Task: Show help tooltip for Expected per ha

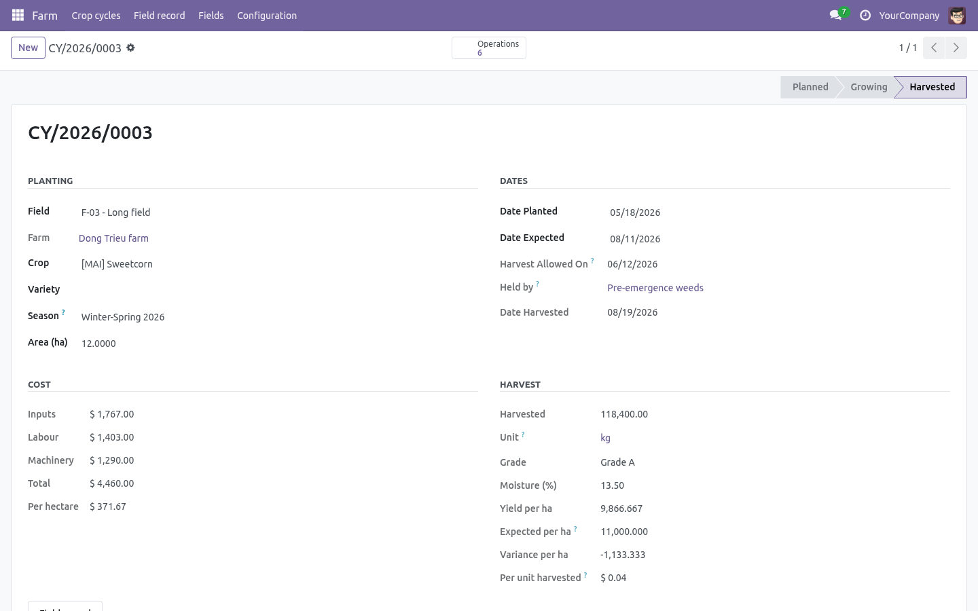Action: pos(575,528)
